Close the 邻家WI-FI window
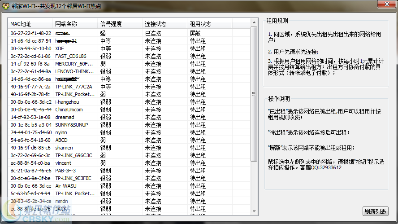398x224 pixels. coord(387,4)
